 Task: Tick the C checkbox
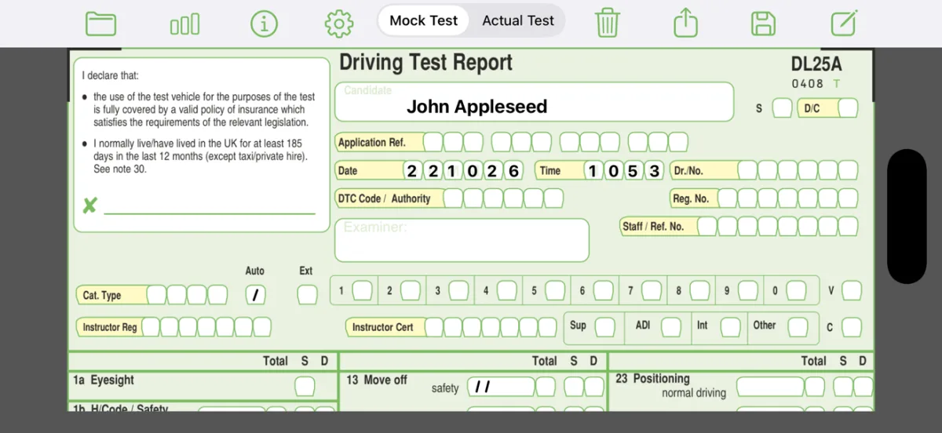852,327
